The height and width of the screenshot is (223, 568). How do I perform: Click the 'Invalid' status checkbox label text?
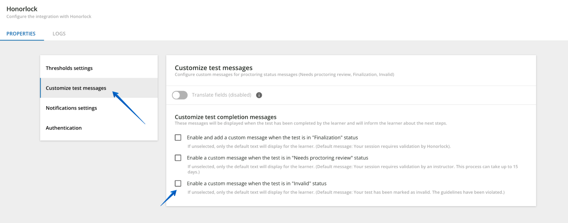coord(257,183)
